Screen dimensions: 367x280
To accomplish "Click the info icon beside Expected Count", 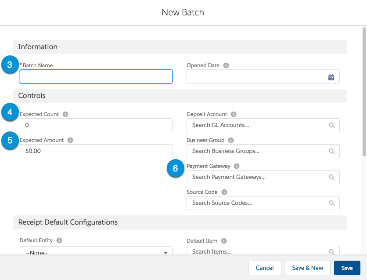I will [65, 114].
